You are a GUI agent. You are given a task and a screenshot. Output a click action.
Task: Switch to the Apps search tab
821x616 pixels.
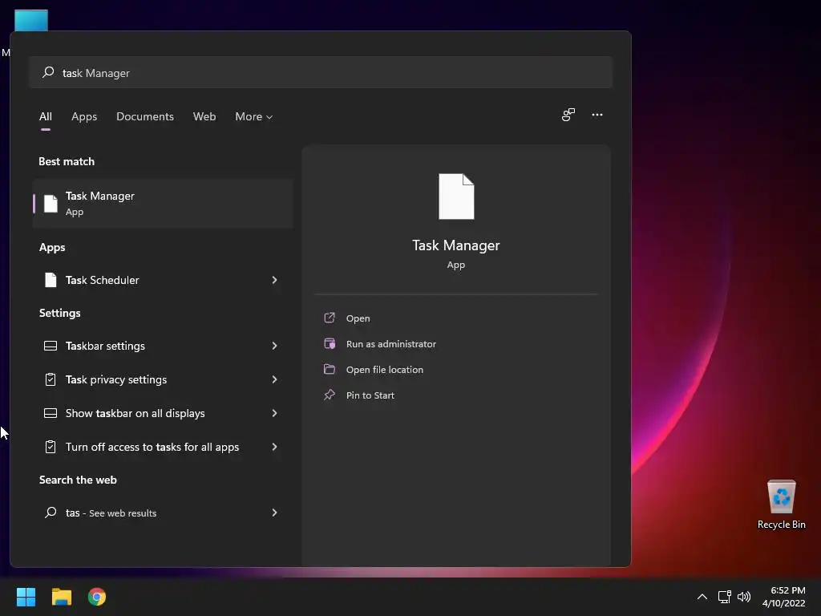coord(84,116)
